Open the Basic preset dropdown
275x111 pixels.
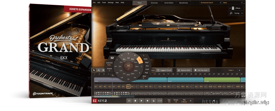(233, 3)
